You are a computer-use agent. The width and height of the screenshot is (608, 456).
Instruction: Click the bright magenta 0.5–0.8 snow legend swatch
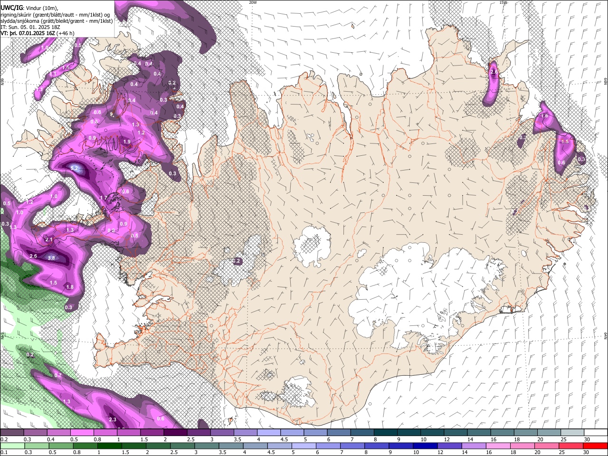[x=82, y=432]
